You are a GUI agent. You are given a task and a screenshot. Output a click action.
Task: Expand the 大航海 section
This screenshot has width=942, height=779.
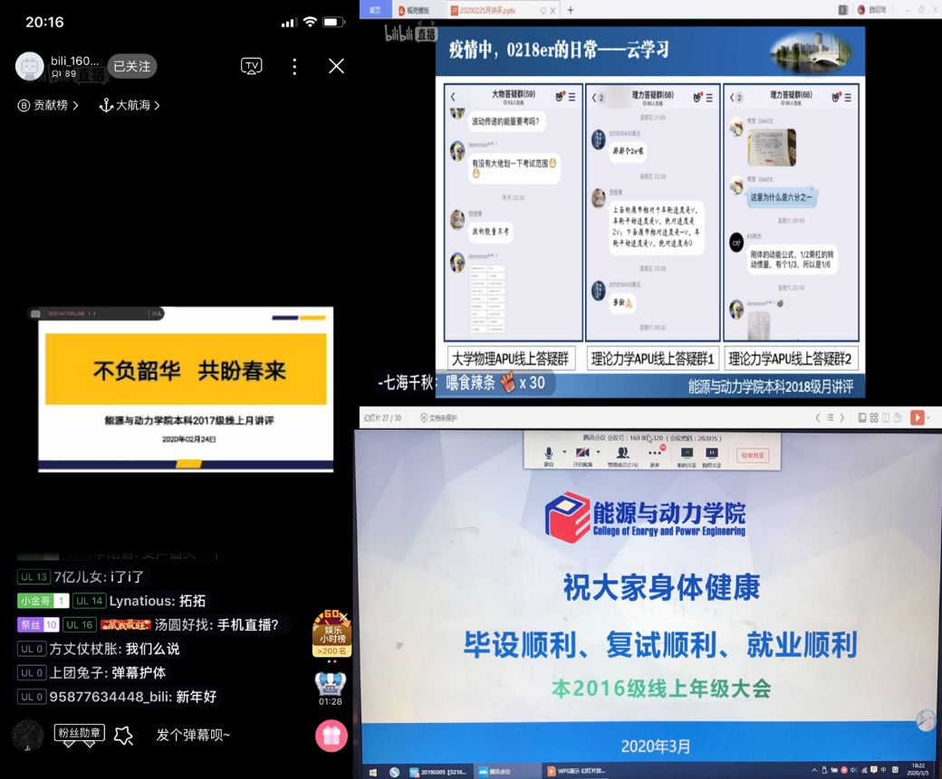[x=130, y=106]
